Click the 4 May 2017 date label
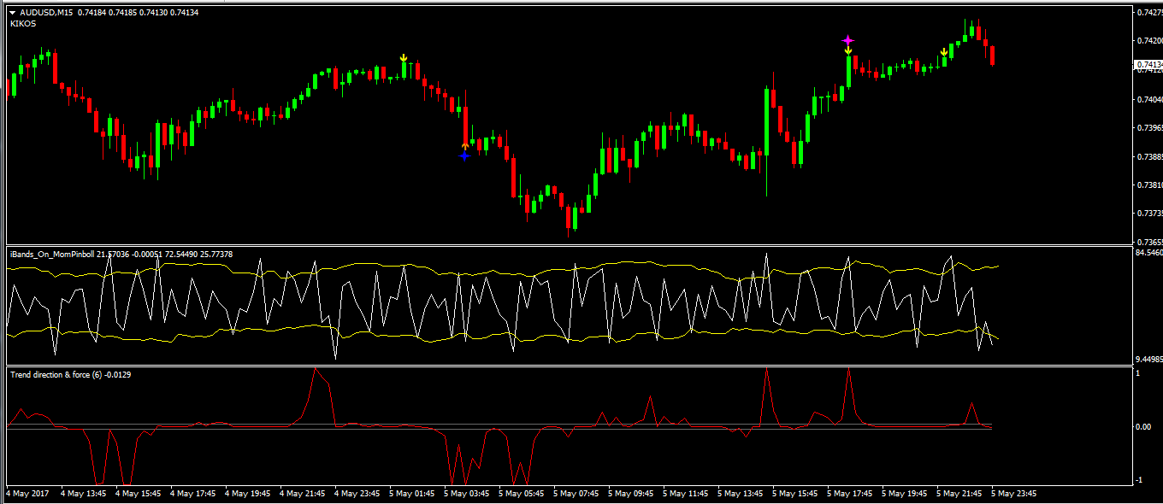1163x504 pixels. click(x=27, y=494)
